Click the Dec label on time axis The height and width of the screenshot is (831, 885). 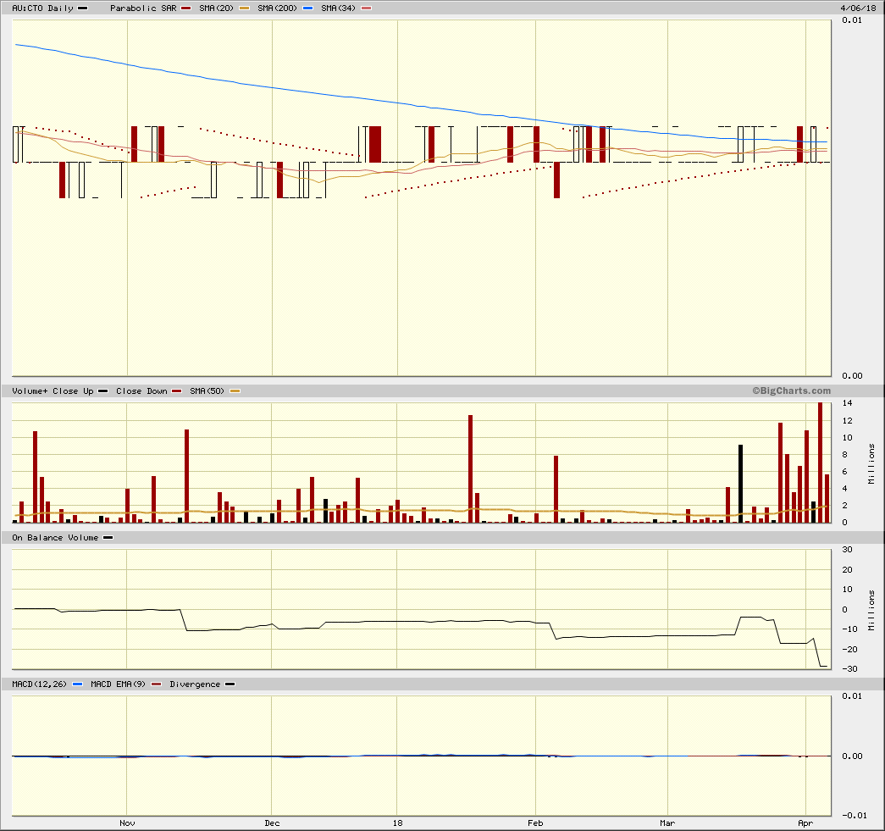[x=272, y=823]
